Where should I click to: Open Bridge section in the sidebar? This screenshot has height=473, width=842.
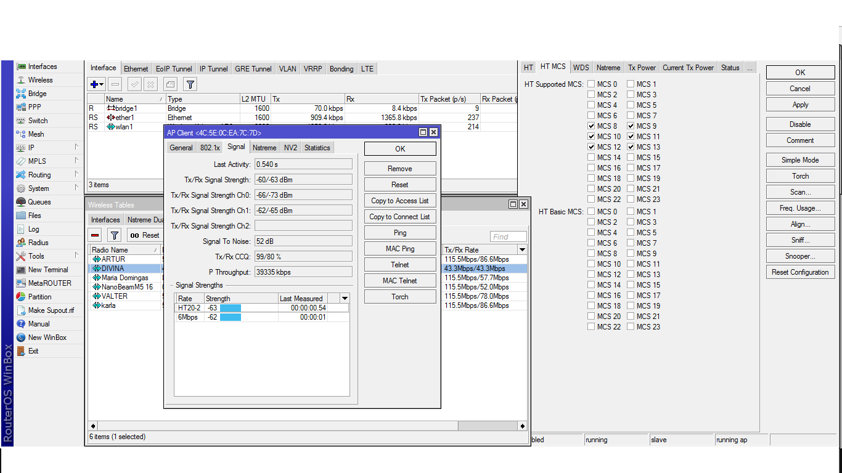[x=37, y=94]
